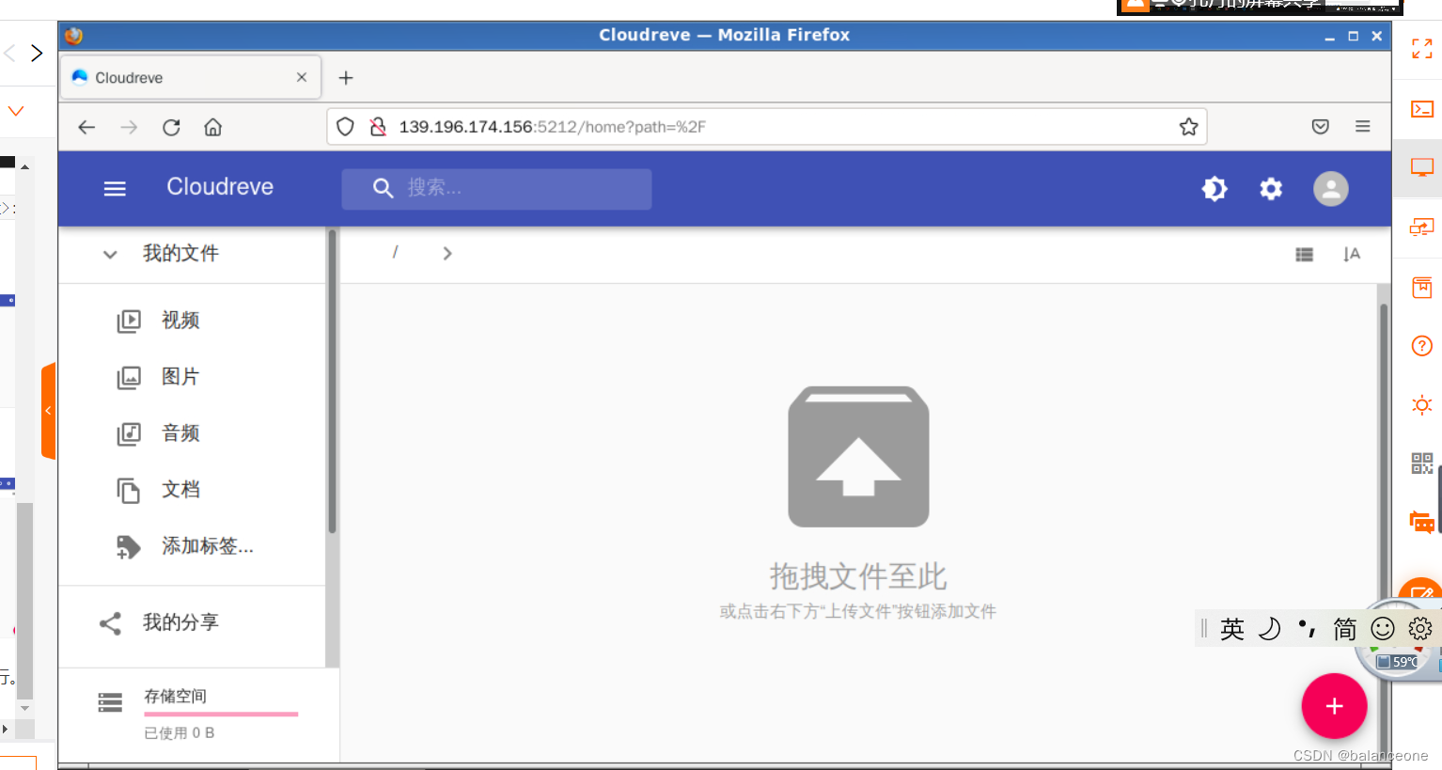1442x770 pixels.
Task: Select the 图片 category icon
Action: [x=129, y=377]
